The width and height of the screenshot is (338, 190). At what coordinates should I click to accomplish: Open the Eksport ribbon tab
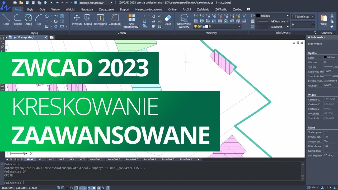[125, 9]
